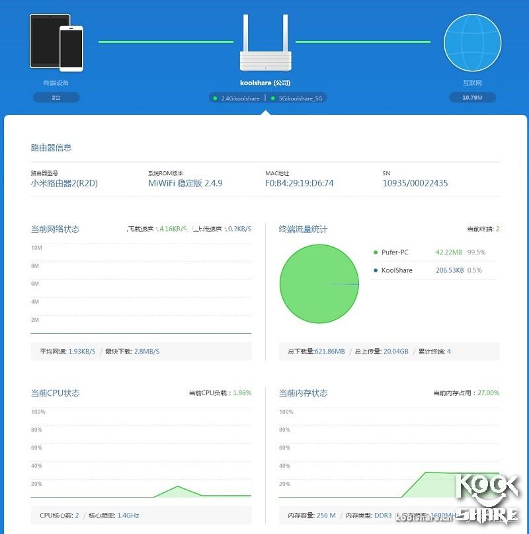Select the 5G:koolshare_5G wifi indicator

point(296,98)
